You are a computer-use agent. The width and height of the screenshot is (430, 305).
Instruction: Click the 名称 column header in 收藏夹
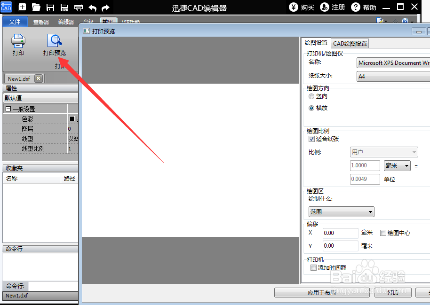coord(32,179)
